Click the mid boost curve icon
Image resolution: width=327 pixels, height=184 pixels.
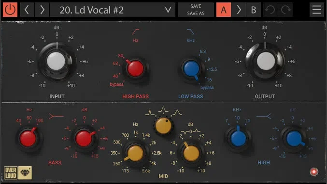[196, 131]
